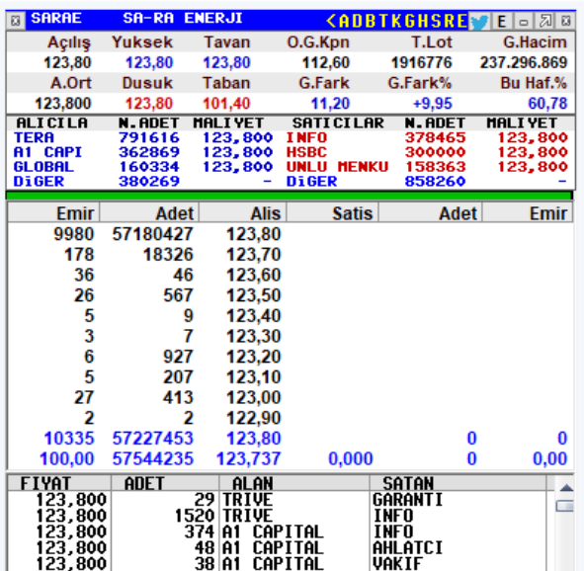This screenshot has width=584, height=571.
Task: Click yellow letter H shortcut in title bar
Action: point(423,21)
